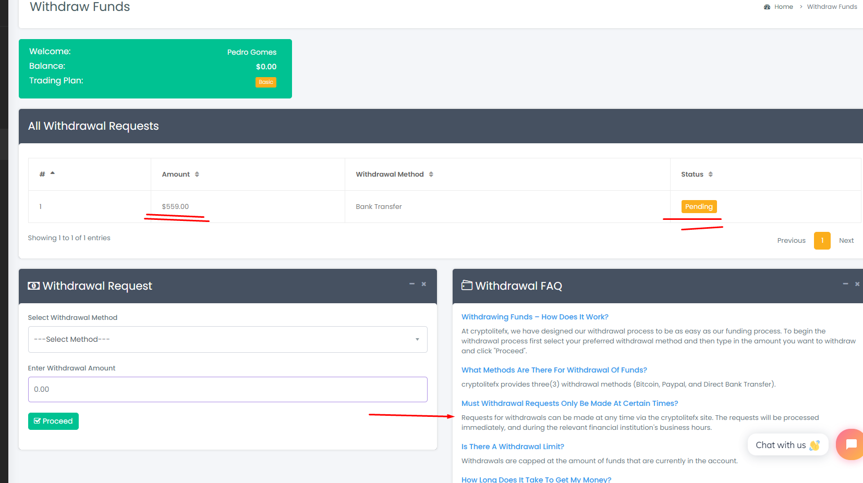Click the Withdrawal FAQ folder icon
863x483 pixels.
(467, 285)
